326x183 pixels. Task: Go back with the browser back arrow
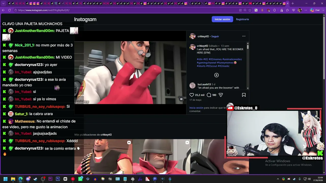pos(3,10)
